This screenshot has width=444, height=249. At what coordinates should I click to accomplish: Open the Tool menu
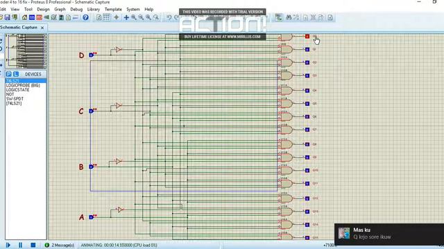pos(28,9)
